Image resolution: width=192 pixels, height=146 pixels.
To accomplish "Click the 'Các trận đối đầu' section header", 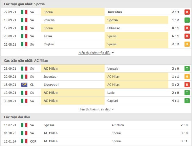I will (96, 117).
